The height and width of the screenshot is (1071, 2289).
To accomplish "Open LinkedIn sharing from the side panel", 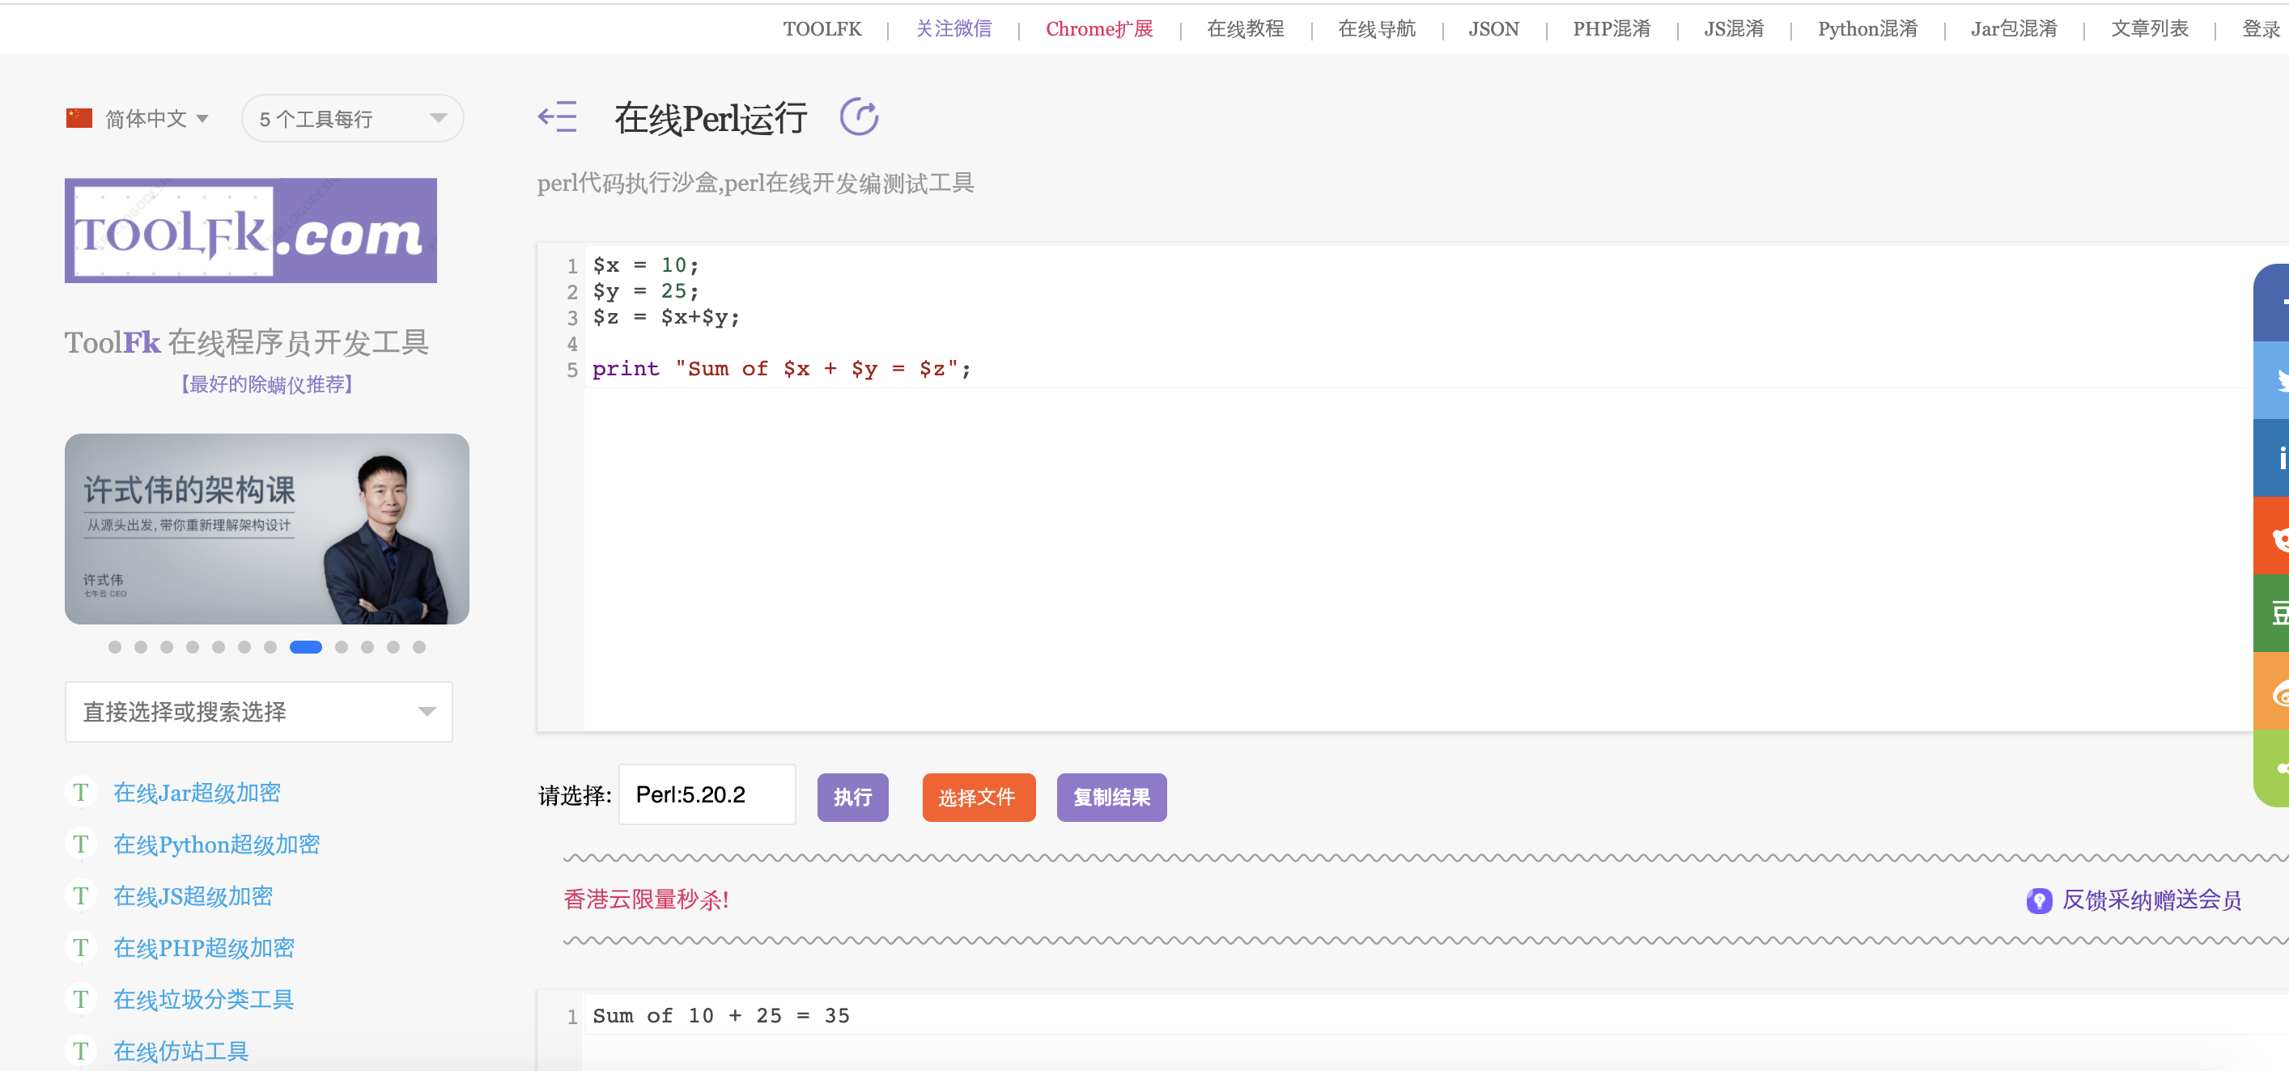I will 2278,457.
